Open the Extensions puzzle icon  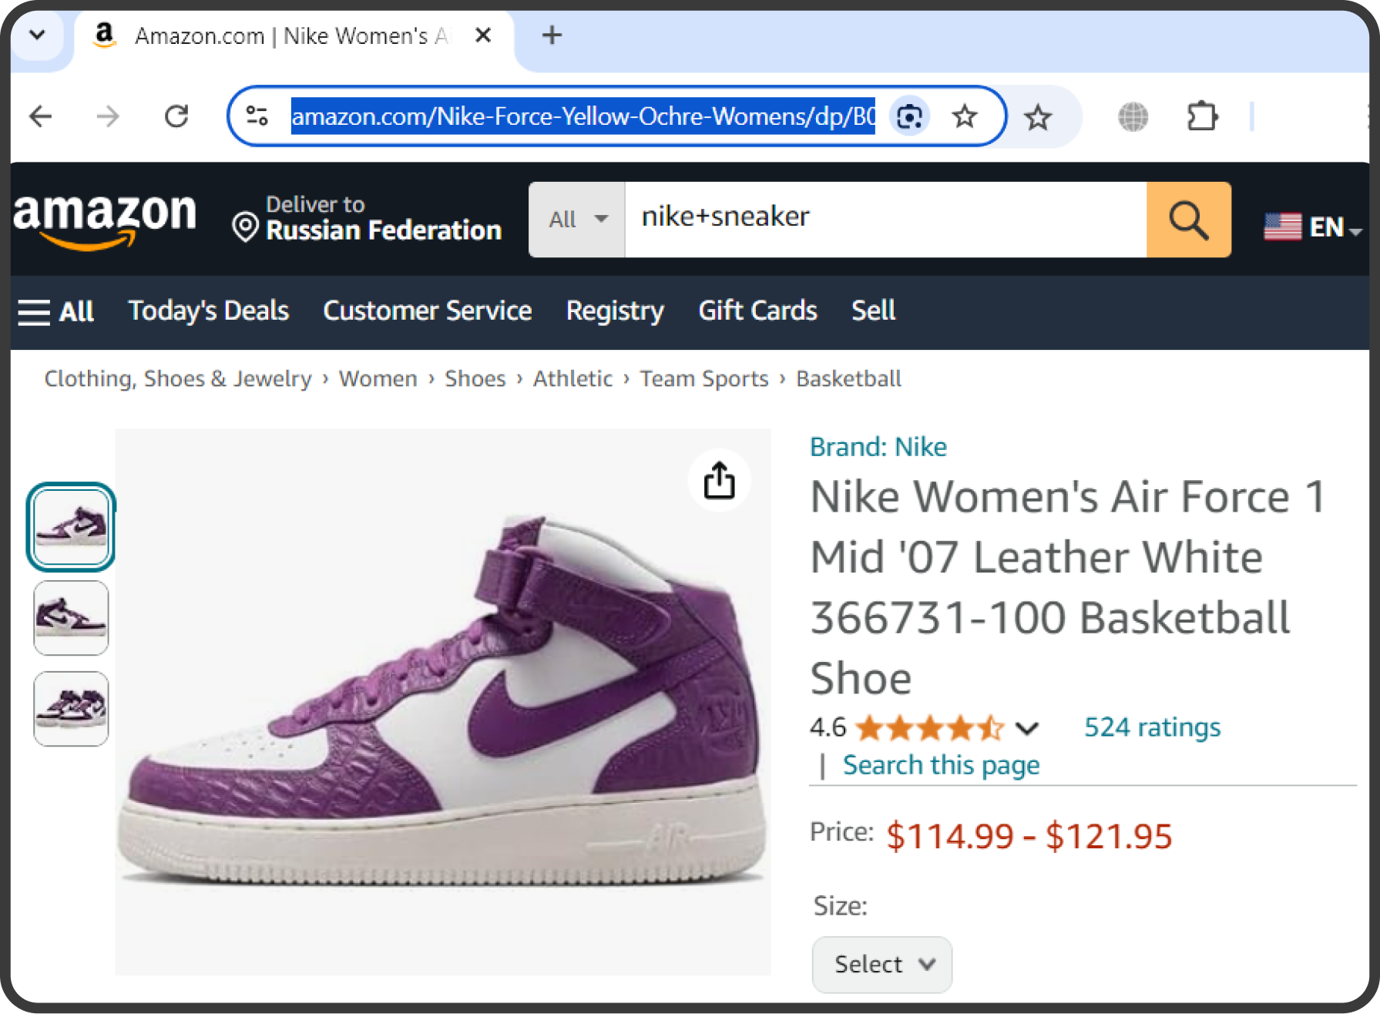click(x=1201, y=117)
